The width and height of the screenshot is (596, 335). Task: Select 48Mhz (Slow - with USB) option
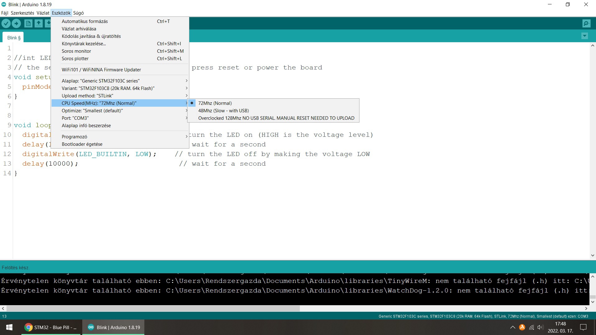coord(223,111)
